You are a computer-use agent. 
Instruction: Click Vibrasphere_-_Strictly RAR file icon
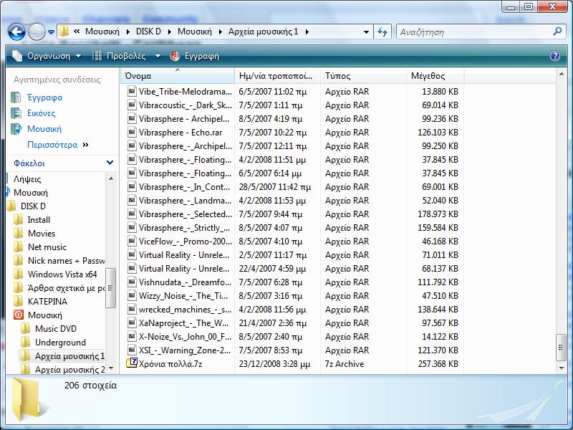click(132, 227)
